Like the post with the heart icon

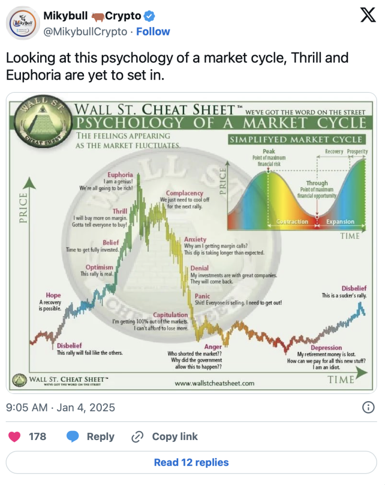coord(15,436)
